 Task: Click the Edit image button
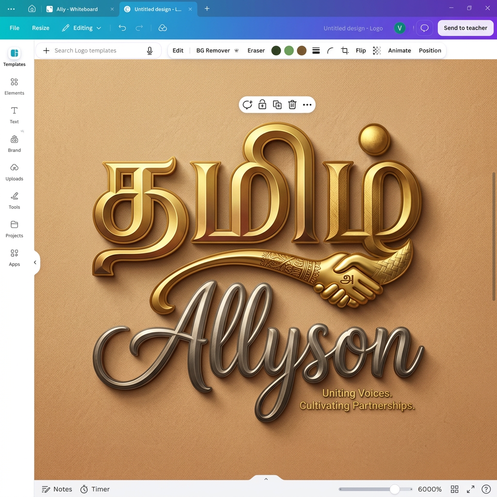tap(178, 50)
